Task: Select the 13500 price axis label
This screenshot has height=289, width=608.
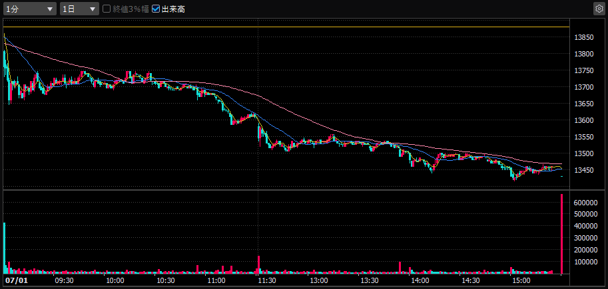Action: tap(584, 153)
